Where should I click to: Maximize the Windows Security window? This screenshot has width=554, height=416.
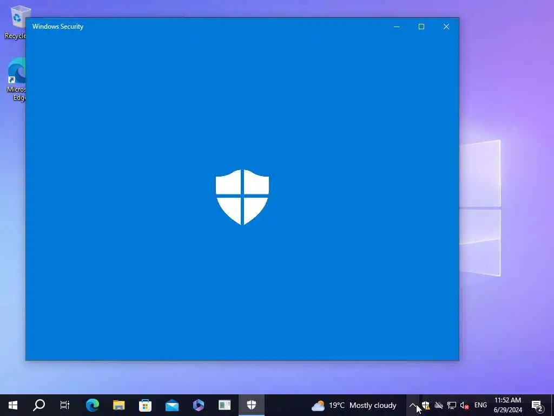[421, 27]
